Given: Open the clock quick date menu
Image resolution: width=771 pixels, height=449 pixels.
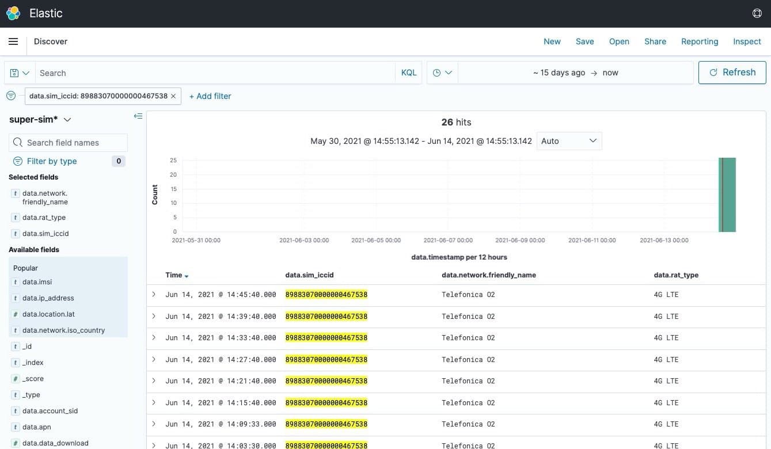Looking at the screenshot, I should pyautogui.click(x=442, y=73).
